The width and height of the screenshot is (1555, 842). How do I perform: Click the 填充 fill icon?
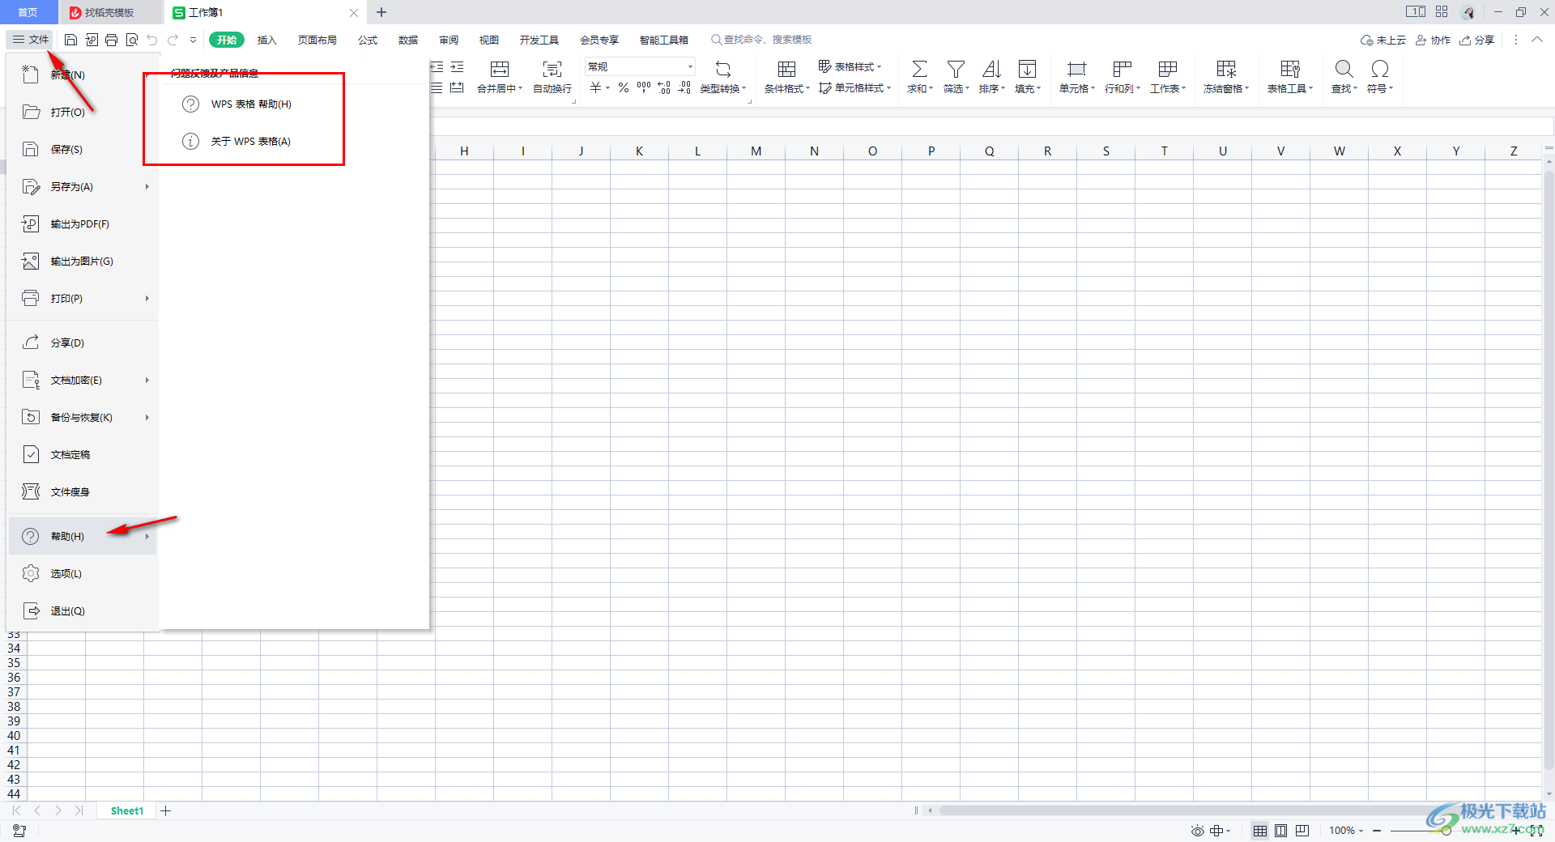pos(1027,69)
